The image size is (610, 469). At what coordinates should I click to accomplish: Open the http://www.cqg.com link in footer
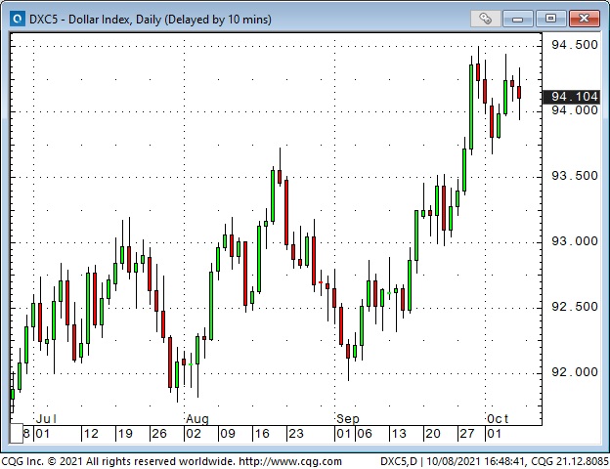coord(290,461)
